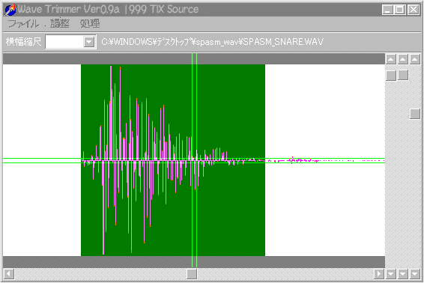
Task: Click the SPASM_SNARE.WAV file path text
Action: pyautogui.click(x=212, y=42)
